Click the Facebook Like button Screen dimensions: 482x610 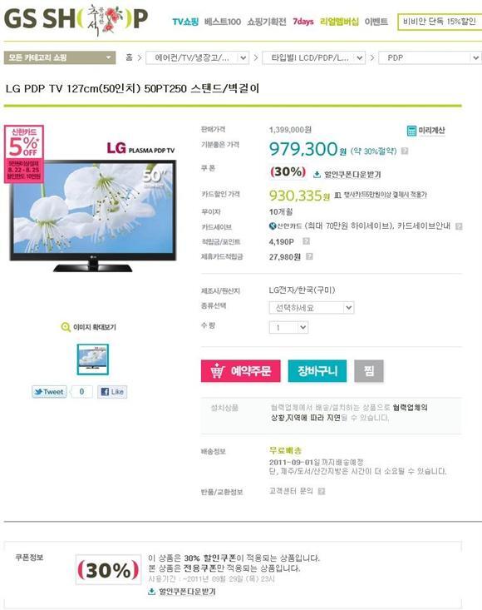(x=112, y=392)
